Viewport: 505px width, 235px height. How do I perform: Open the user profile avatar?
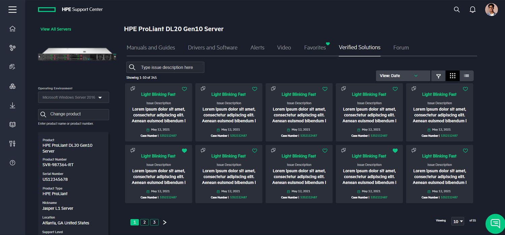click(x=491, y=9)
